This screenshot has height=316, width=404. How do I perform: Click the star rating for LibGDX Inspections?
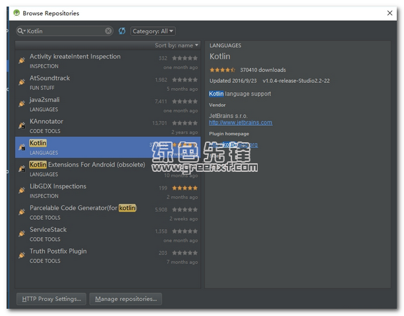[185, 188]
